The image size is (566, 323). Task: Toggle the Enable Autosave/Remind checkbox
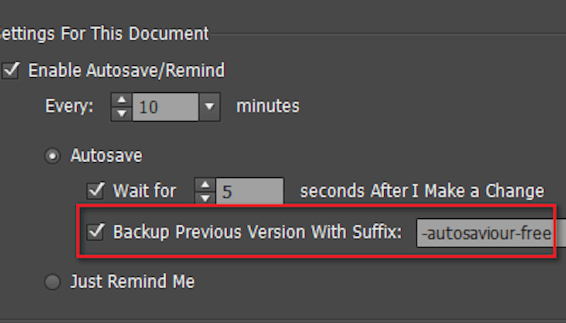coord(11,70)
